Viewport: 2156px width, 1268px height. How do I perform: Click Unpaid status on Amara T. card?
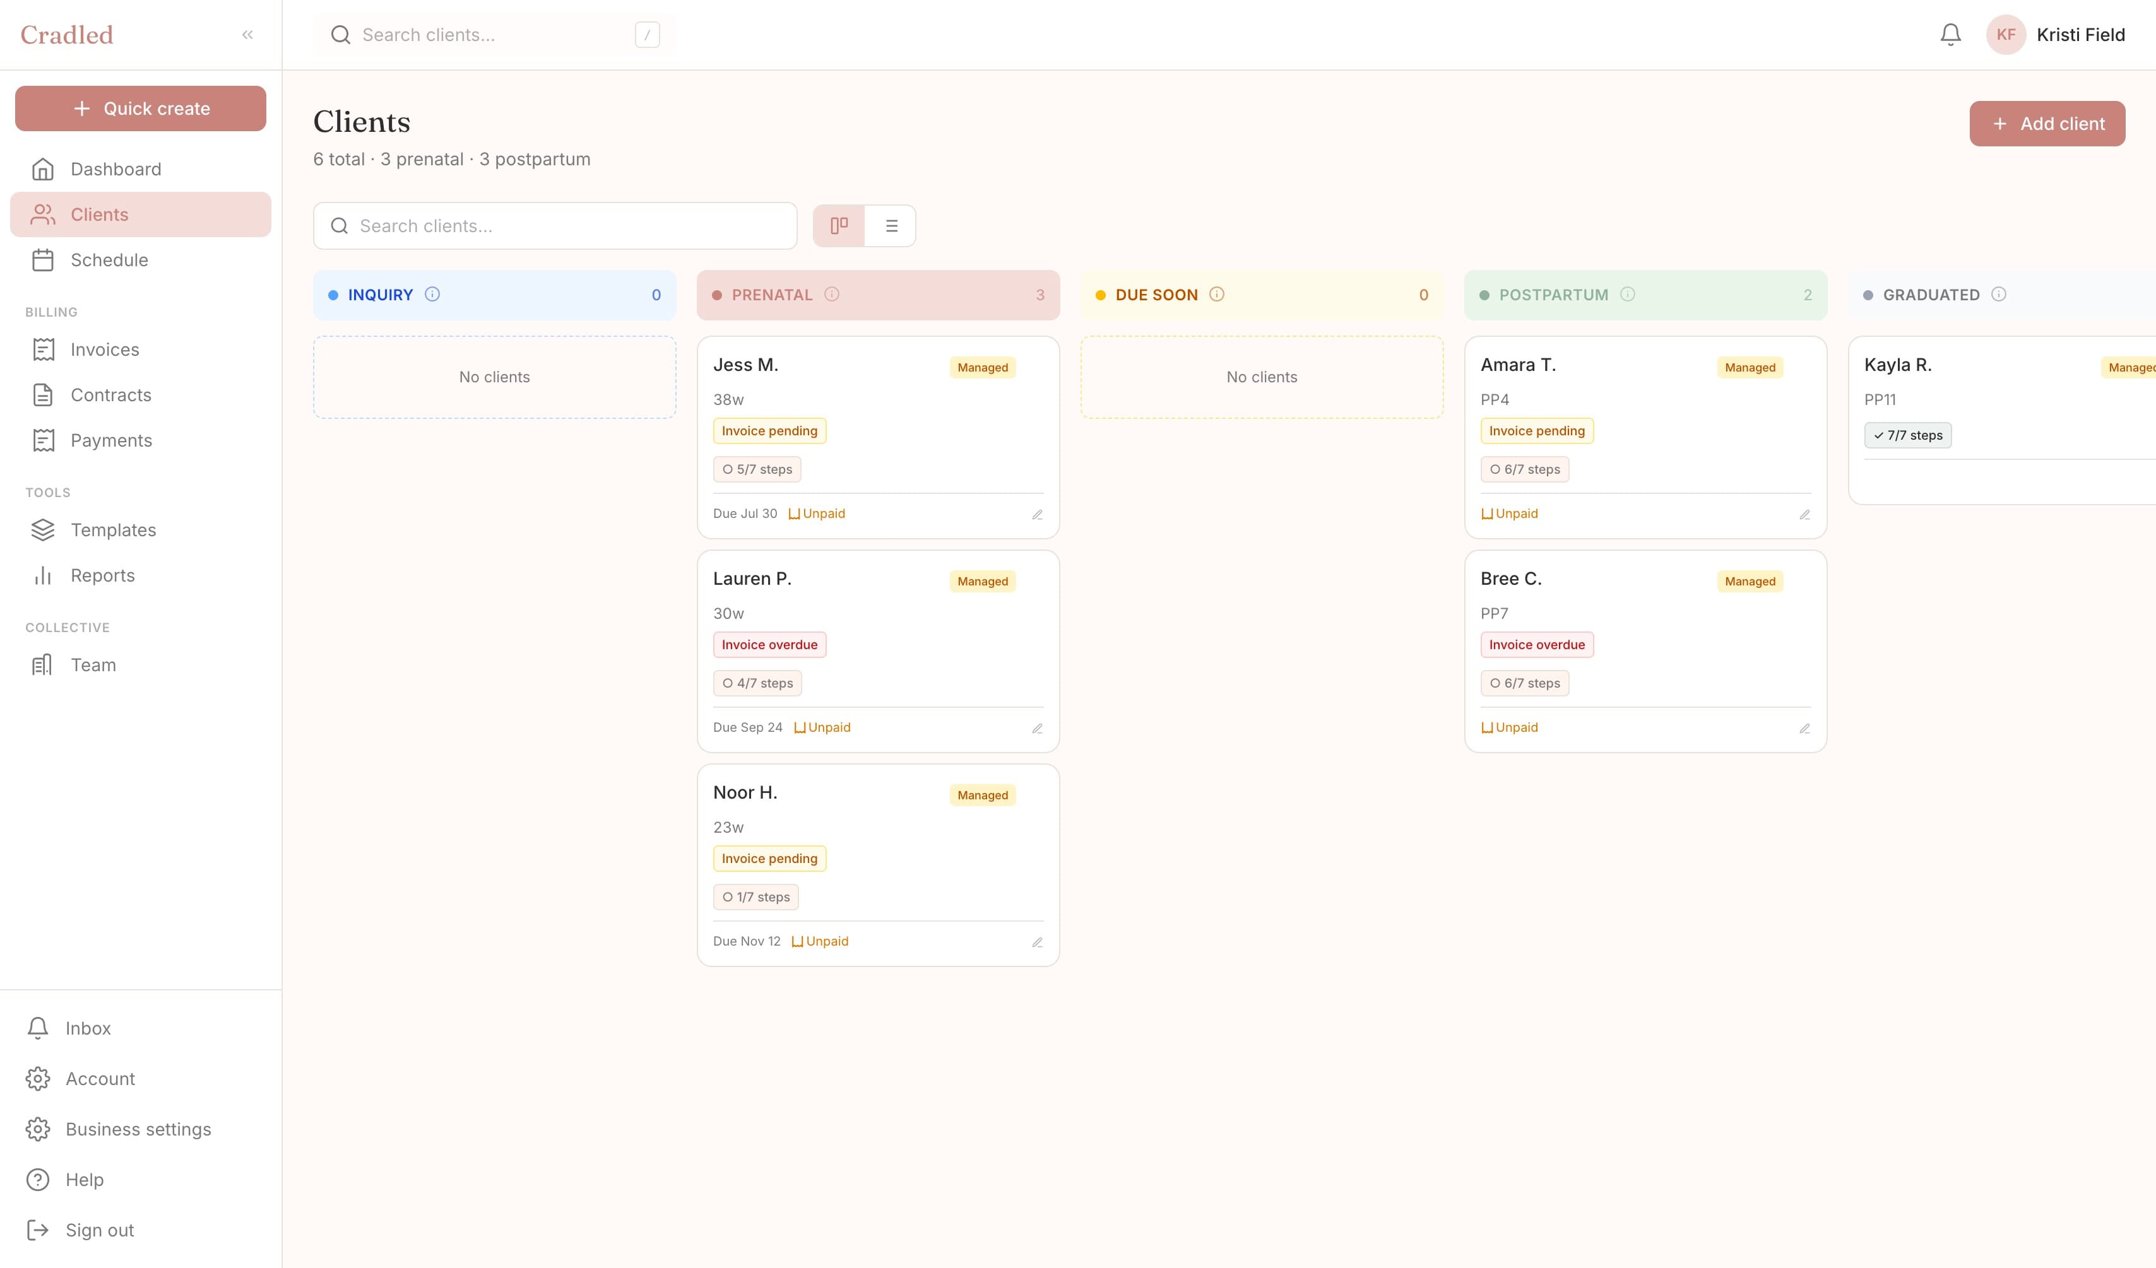tap(1509, 514)
